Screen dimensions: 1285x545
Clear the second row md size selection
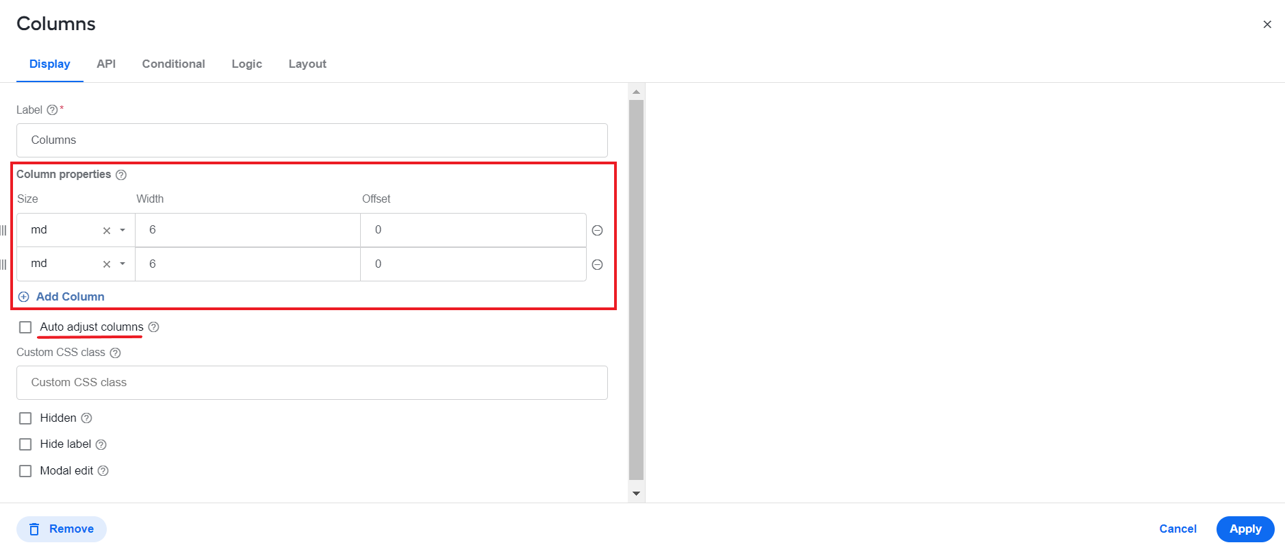(x=107, y=264)
